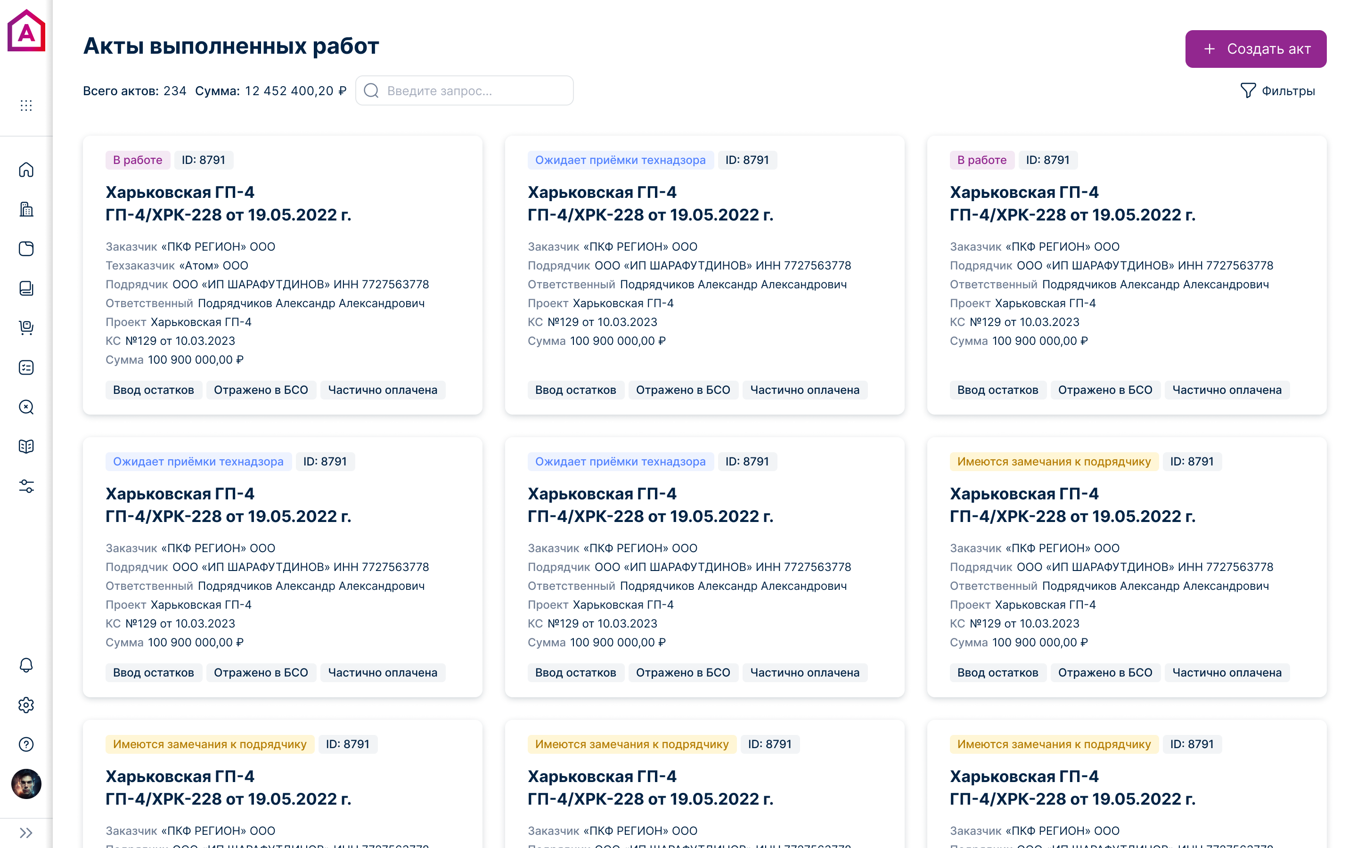1357x848 pixels.
Task: Open the help question mark icon
Action: click(x=26, y=744)
